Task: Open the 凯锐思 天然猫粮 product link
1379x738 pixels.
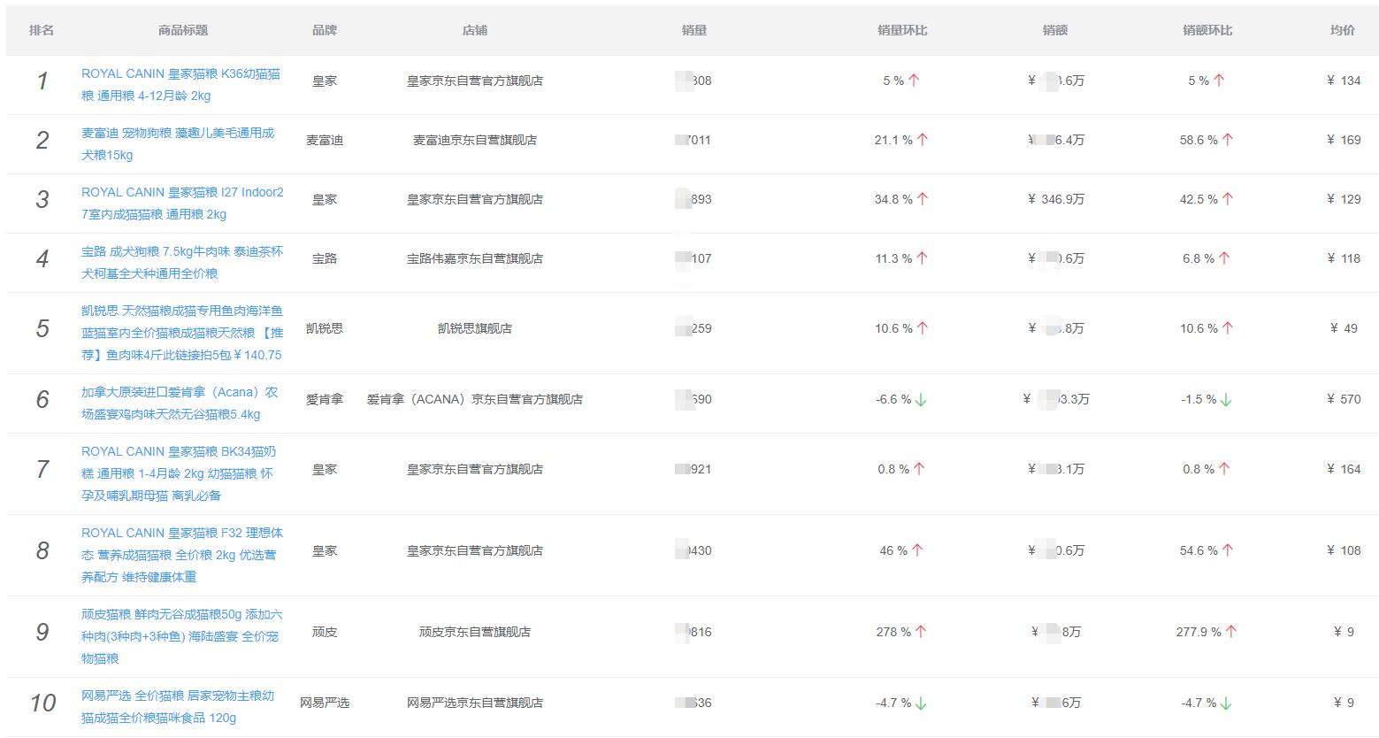Action: 182,333
